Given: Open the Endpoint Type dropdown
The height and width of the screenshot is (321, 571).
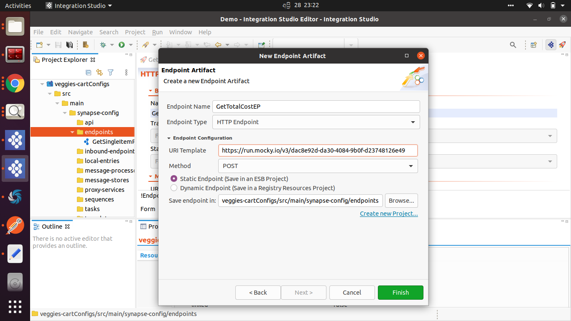Looking at the screenshot, I should point(316,122).
